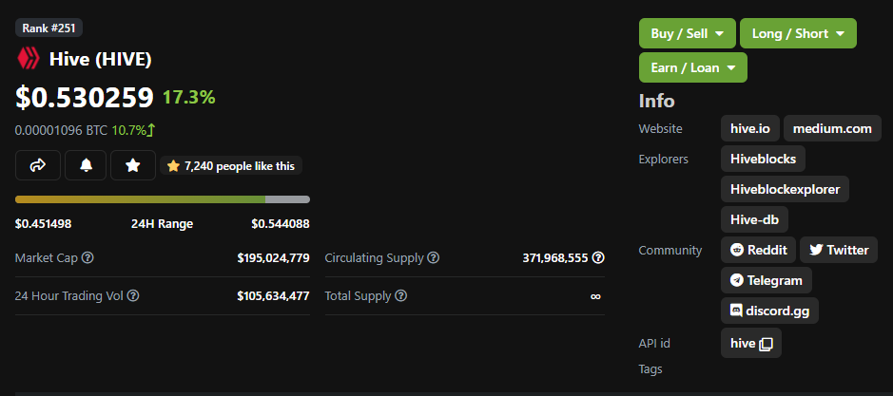Click the 24 Hour Trading Vol help icon
Screen dimensions: 893x396
[x=133, y=296]
